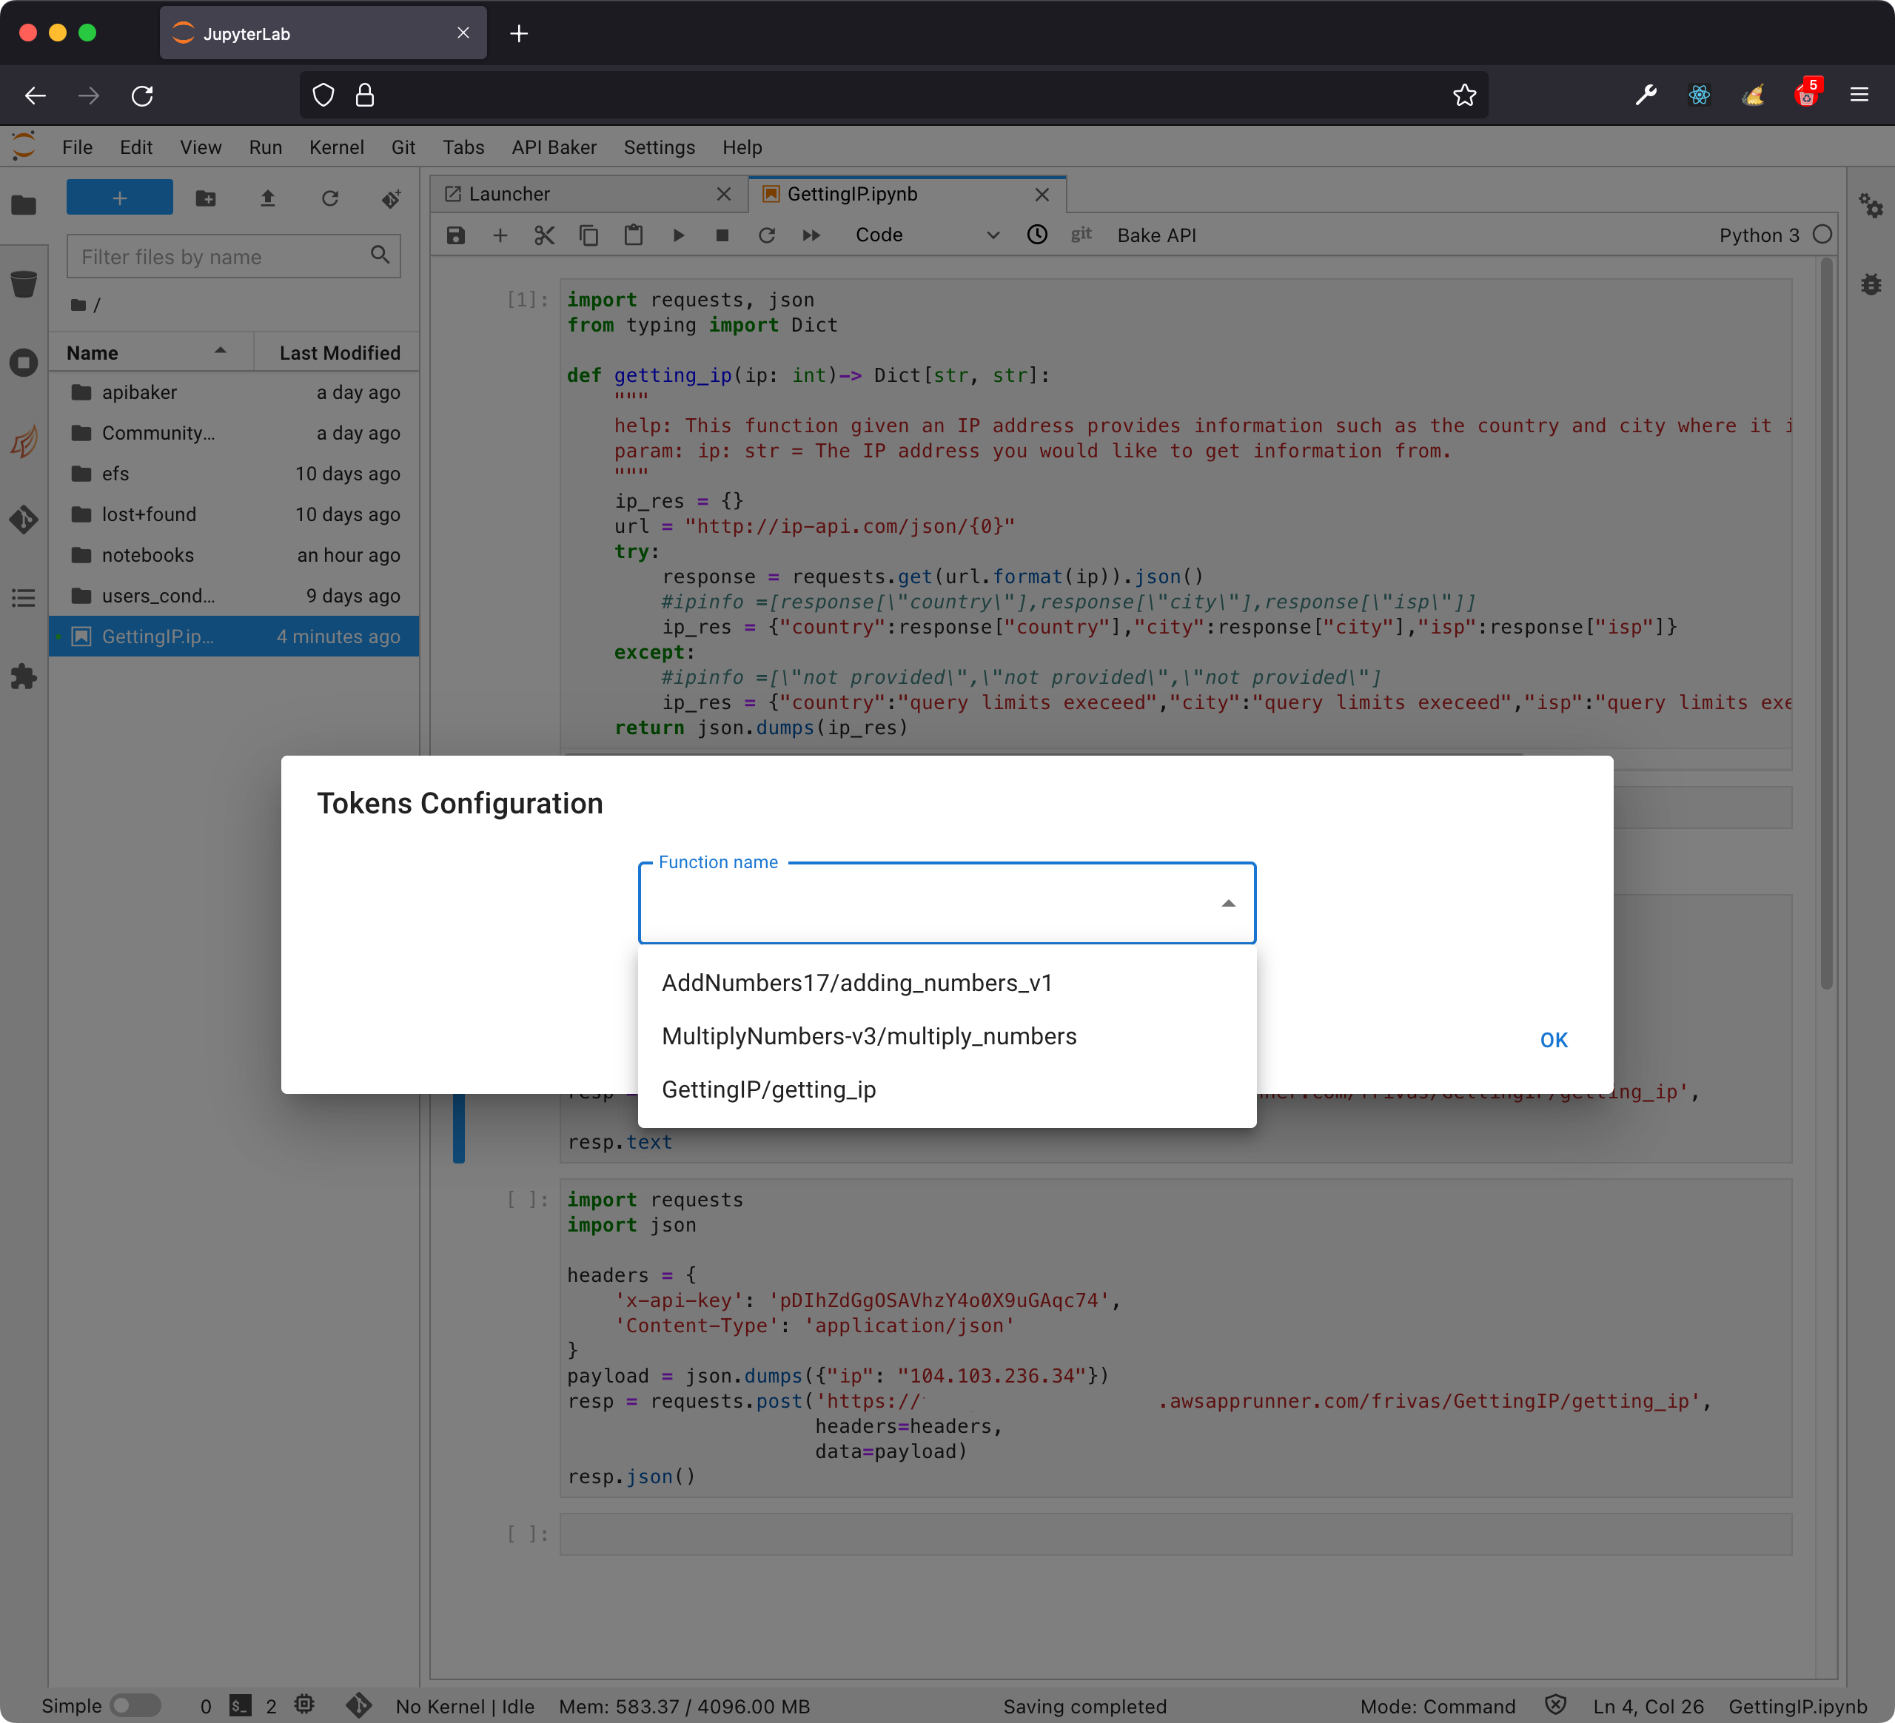Cut selected cells with the scissors icon
The width and height of the screenshot is (1895, 1723).
[544, 235]
